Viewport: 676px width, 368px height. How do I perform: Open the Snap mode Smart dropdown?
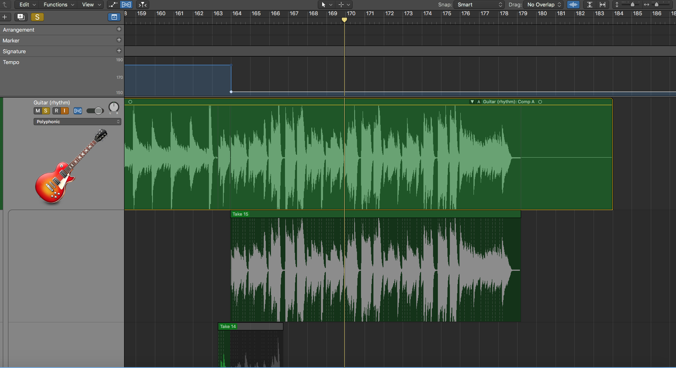coord(479,4)
